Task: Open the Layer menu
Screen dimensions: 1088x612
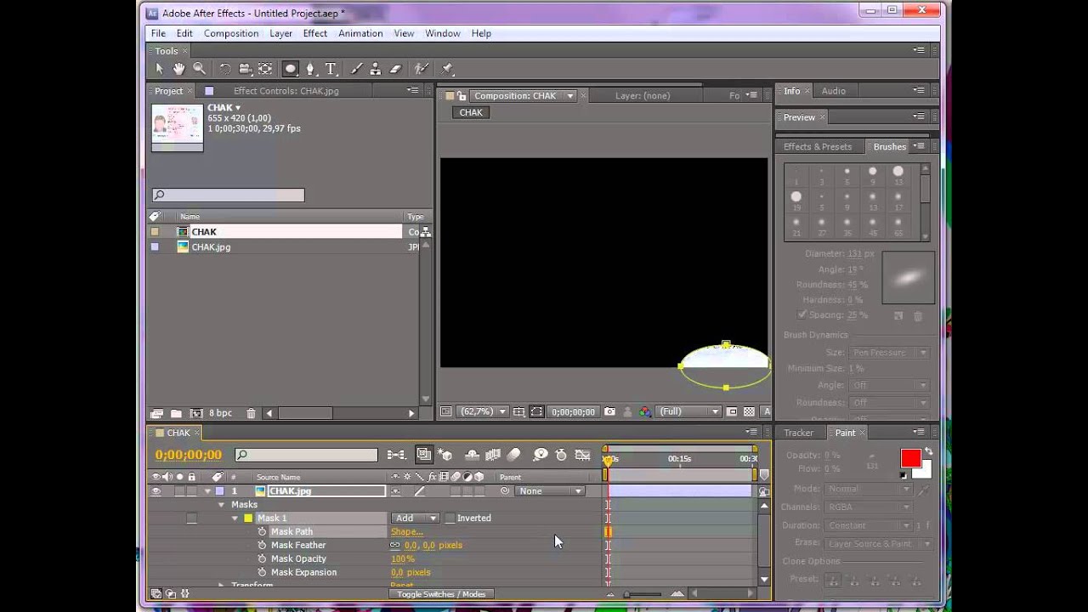Action: coord(280,33)
